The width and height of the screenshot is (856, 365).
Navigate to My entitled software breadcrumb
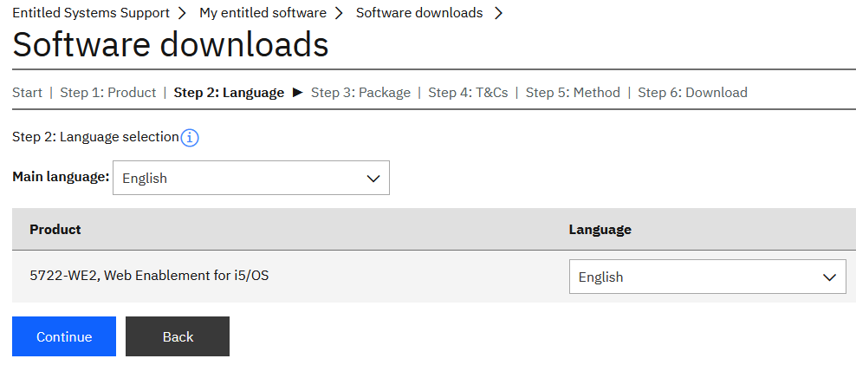[263, 13]
